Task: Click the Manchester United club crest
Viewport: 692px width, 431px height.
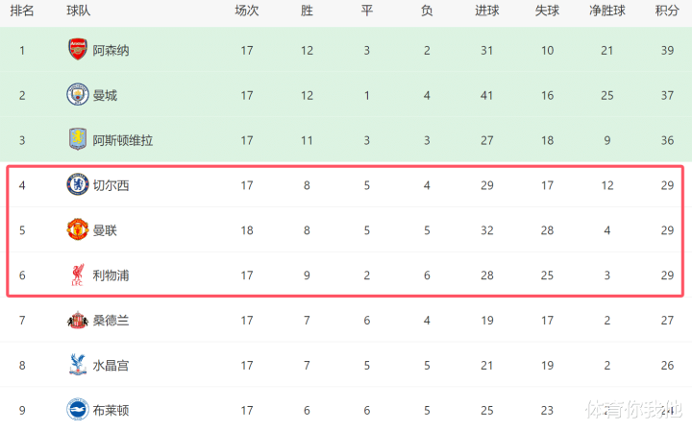Action: coord(78,230)
